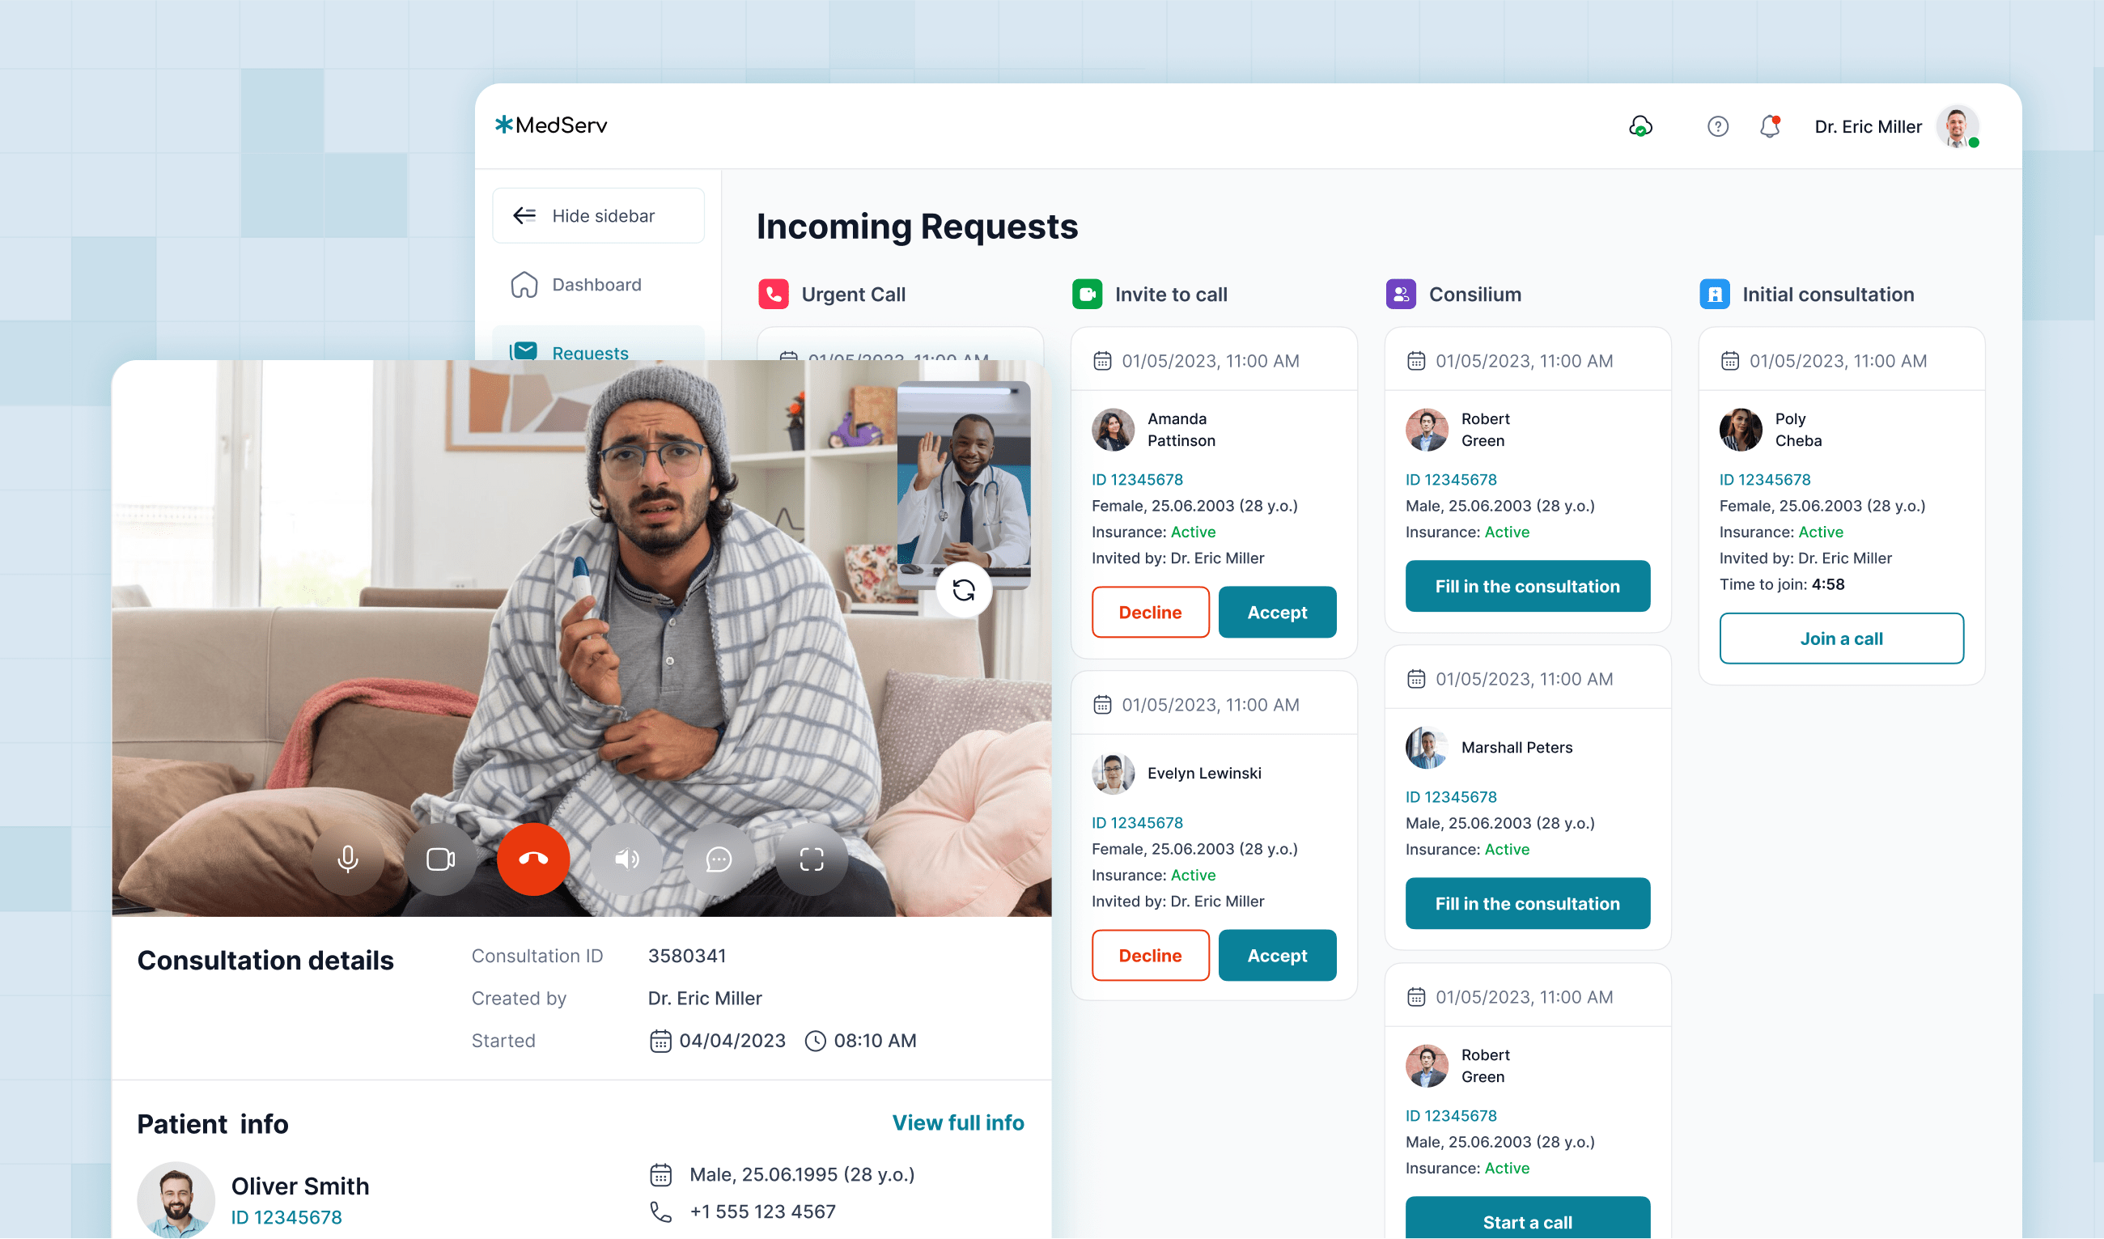Toggle the camera in the call controls
The image size is (2104, 1239).
click(x=441, y=859)
